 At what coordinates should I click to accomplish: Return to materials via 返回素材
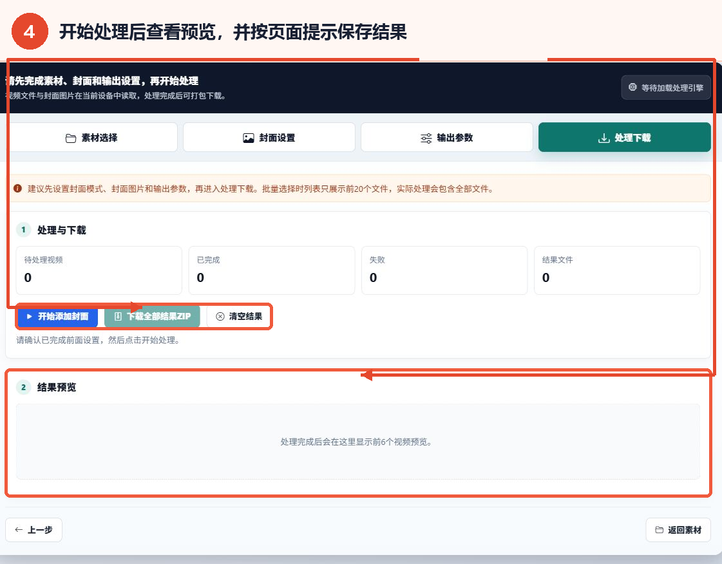(x=678, y=530)
